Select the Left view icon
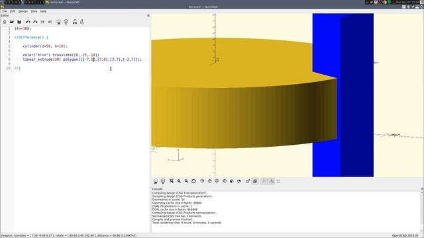Screen dimensions: 424x238 pyautogui.click(x=225, y=181)
